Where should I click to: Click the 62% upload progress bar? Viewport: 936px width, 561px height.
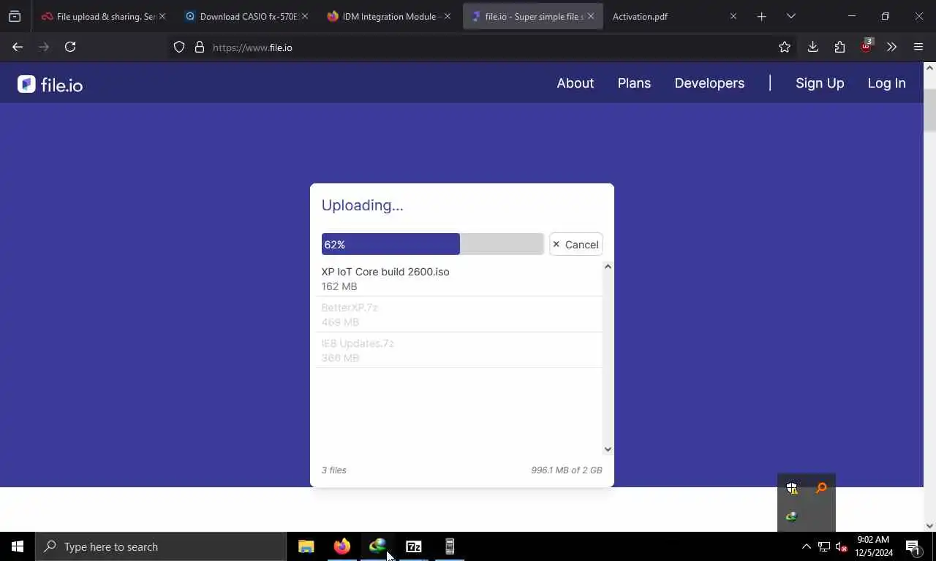pyautogui.click(x=433, y=244)
